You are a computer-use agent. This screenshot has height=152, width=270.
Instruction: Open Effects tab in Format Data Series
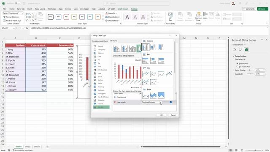[x=240, y=50]
